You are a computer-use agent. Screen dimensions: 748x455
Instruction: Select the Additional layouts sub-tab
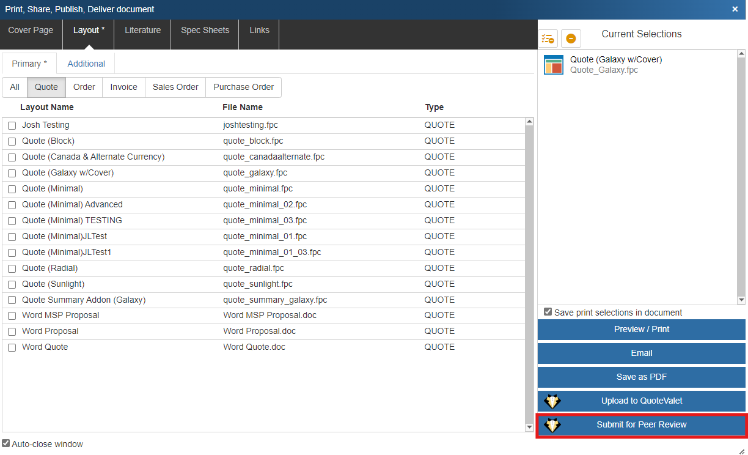(x=86, y=64)
